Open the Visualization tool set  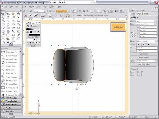click(11, 101)
